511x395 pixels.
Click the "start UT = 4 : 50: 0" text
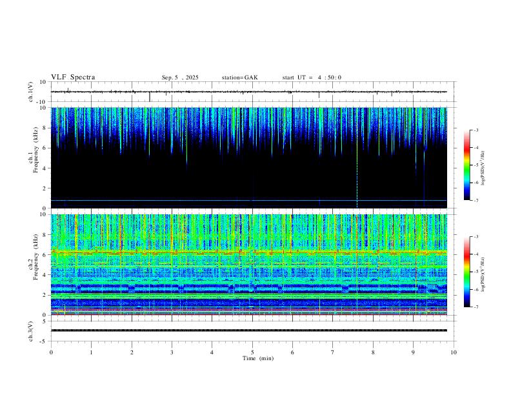[312, 77]
